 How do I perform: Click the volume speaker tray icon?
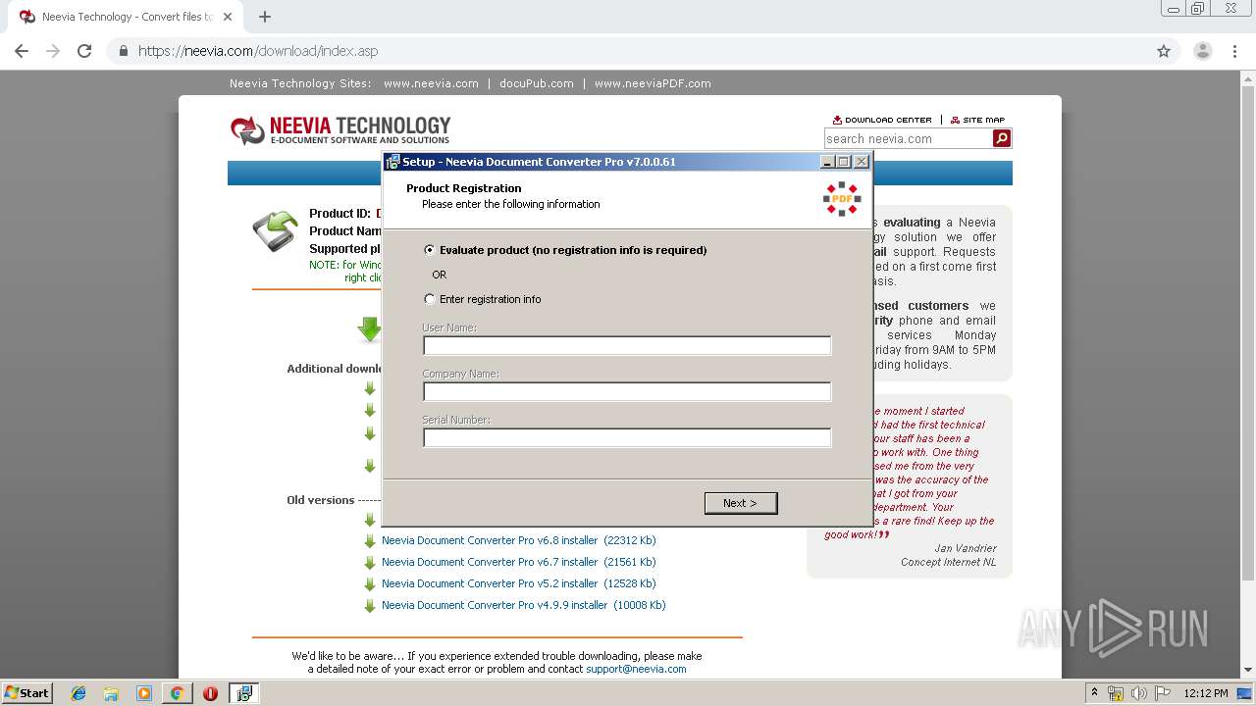pyautogui.click(x=1138, y=693)
